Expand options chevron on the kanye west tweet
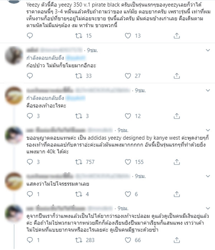The image size is (215, 250). (208, 130)
